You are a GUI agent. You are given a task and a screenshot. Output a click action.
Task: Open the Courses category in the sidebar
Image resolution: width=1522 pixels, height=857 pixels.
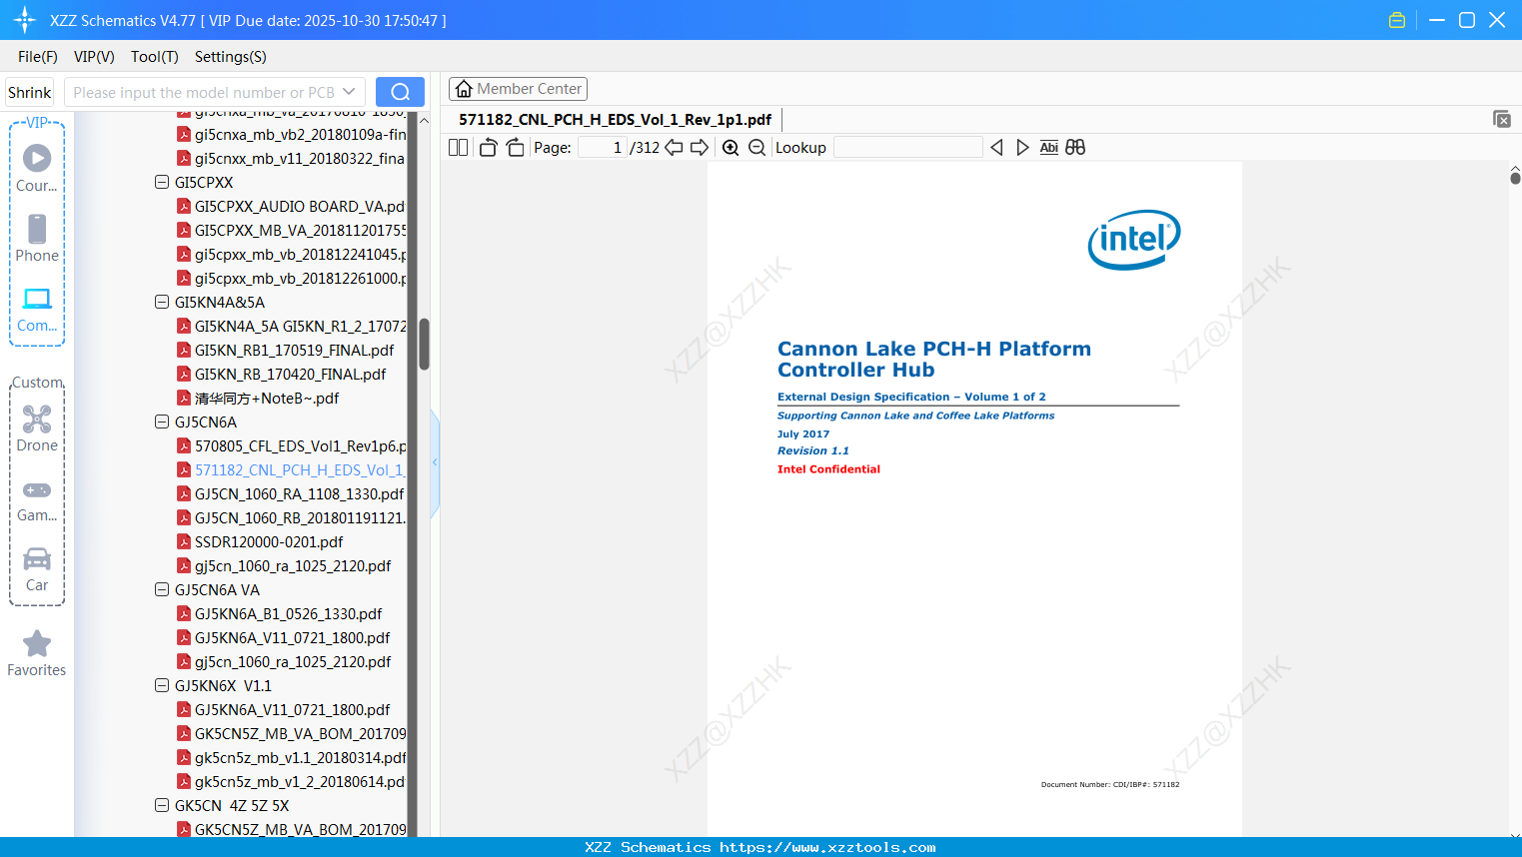37,169
